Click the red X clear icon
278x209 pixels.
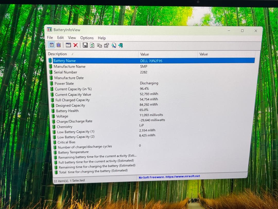coord(75,45)
